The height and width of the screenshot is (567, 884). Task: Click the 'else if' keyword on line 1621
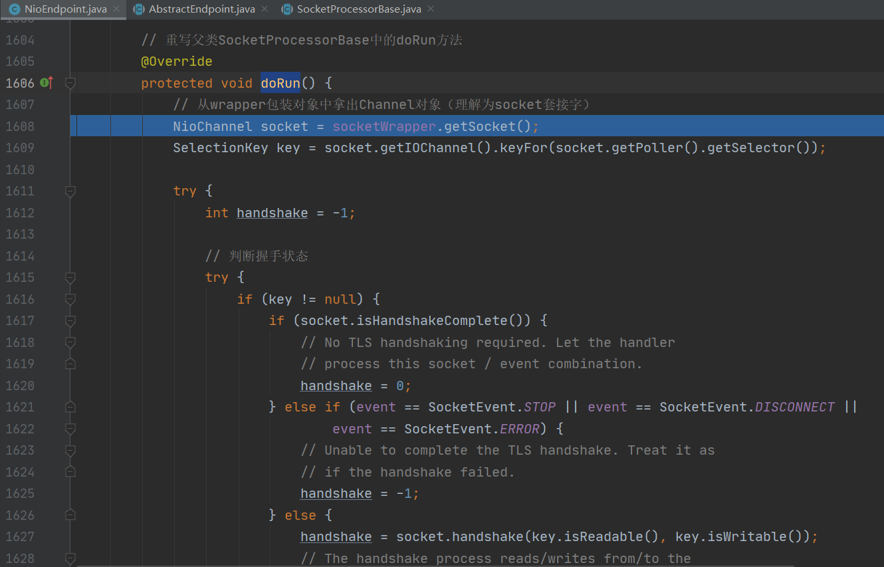[312, 407]
